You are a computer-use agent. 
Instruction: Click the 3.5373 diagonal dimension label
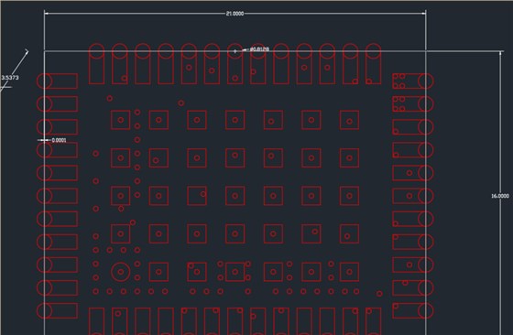[x=10, y=78]
